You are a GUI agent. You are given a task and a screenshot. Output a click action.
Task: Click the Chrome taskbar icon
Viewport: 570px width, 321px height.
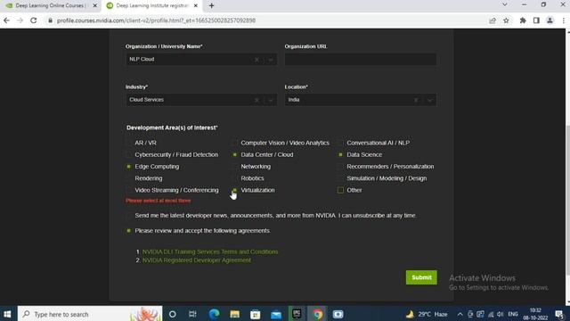point(317,314)
